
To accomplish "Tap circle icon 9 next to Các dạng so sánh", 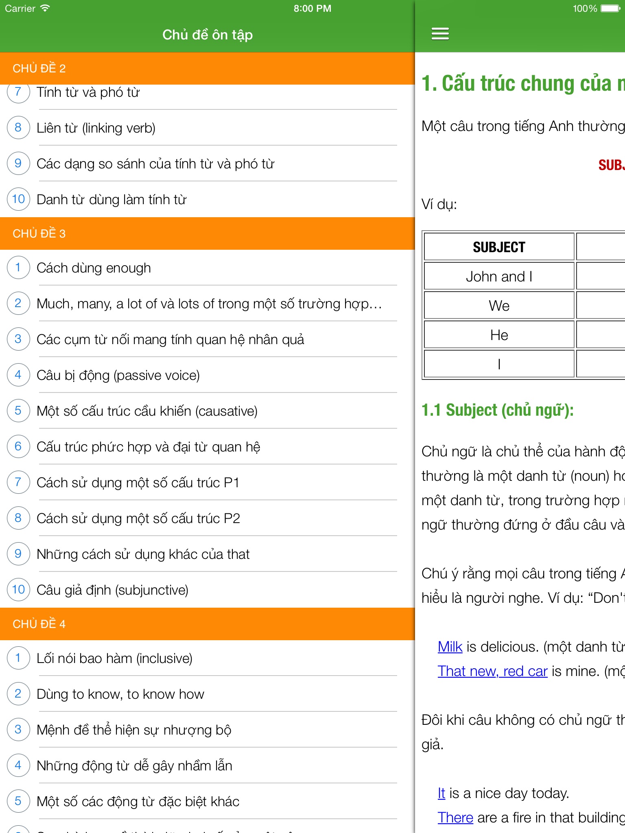I will point(18,164).
